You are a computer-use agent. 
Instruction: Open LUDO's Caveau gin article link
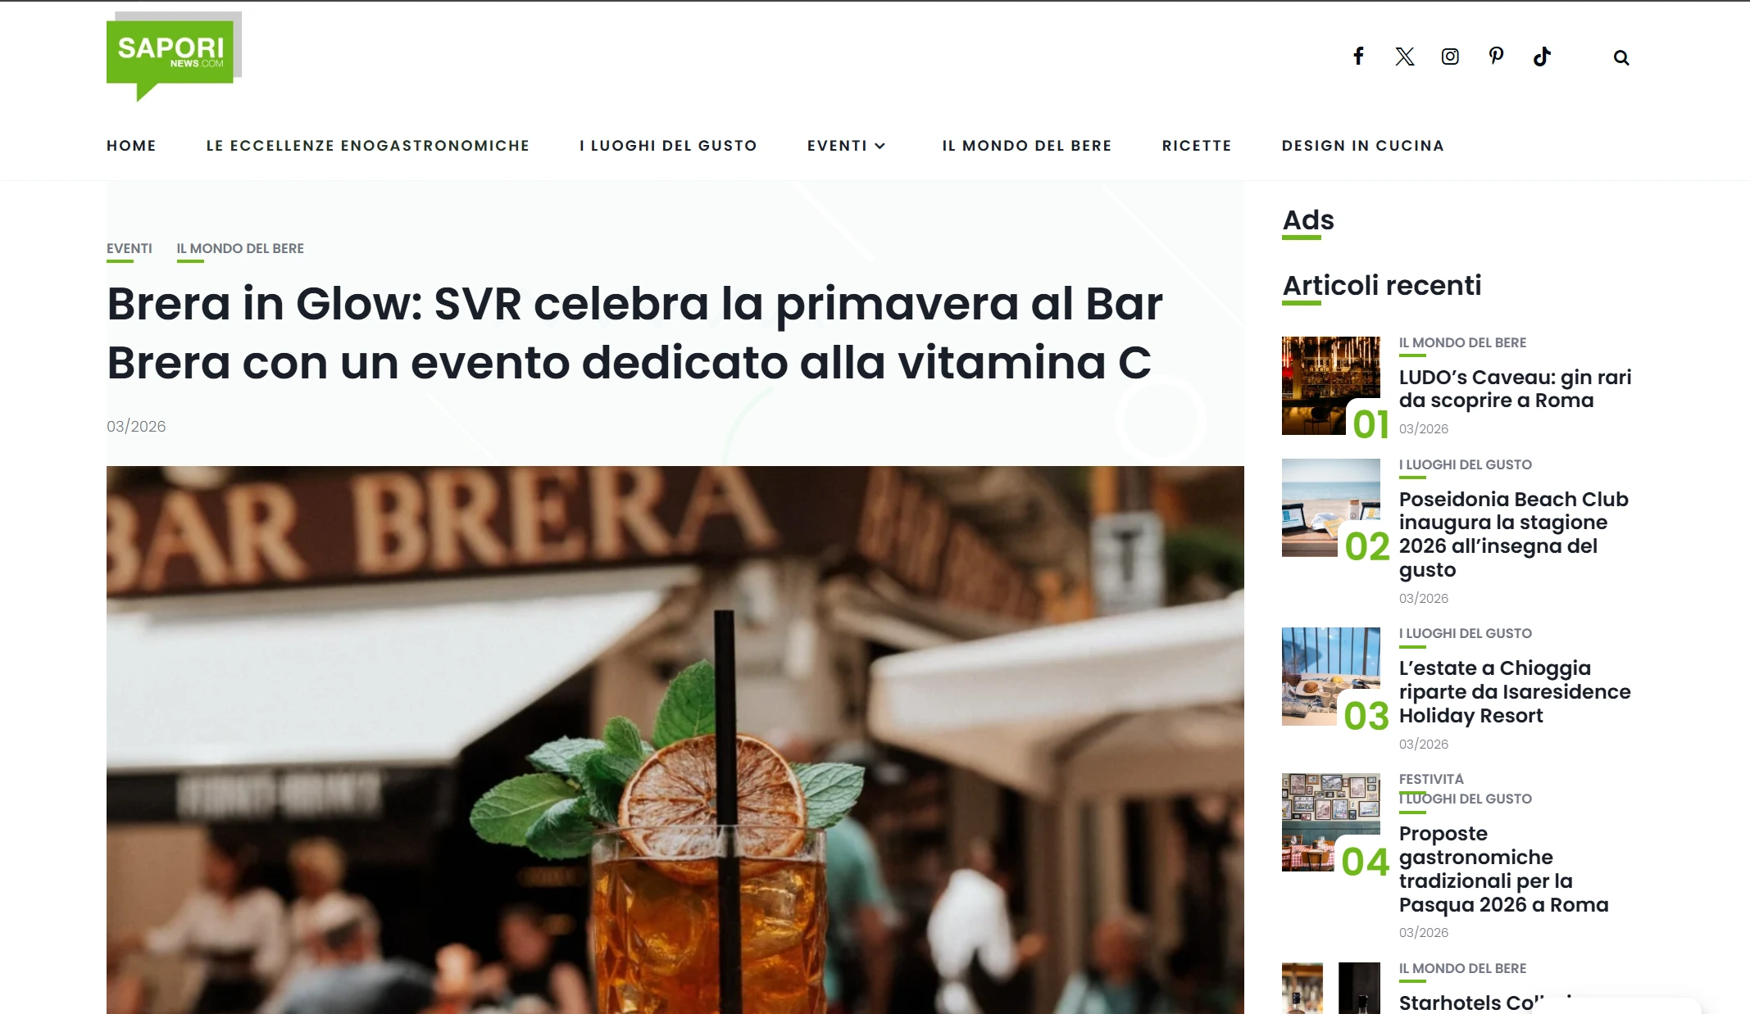1515,388
